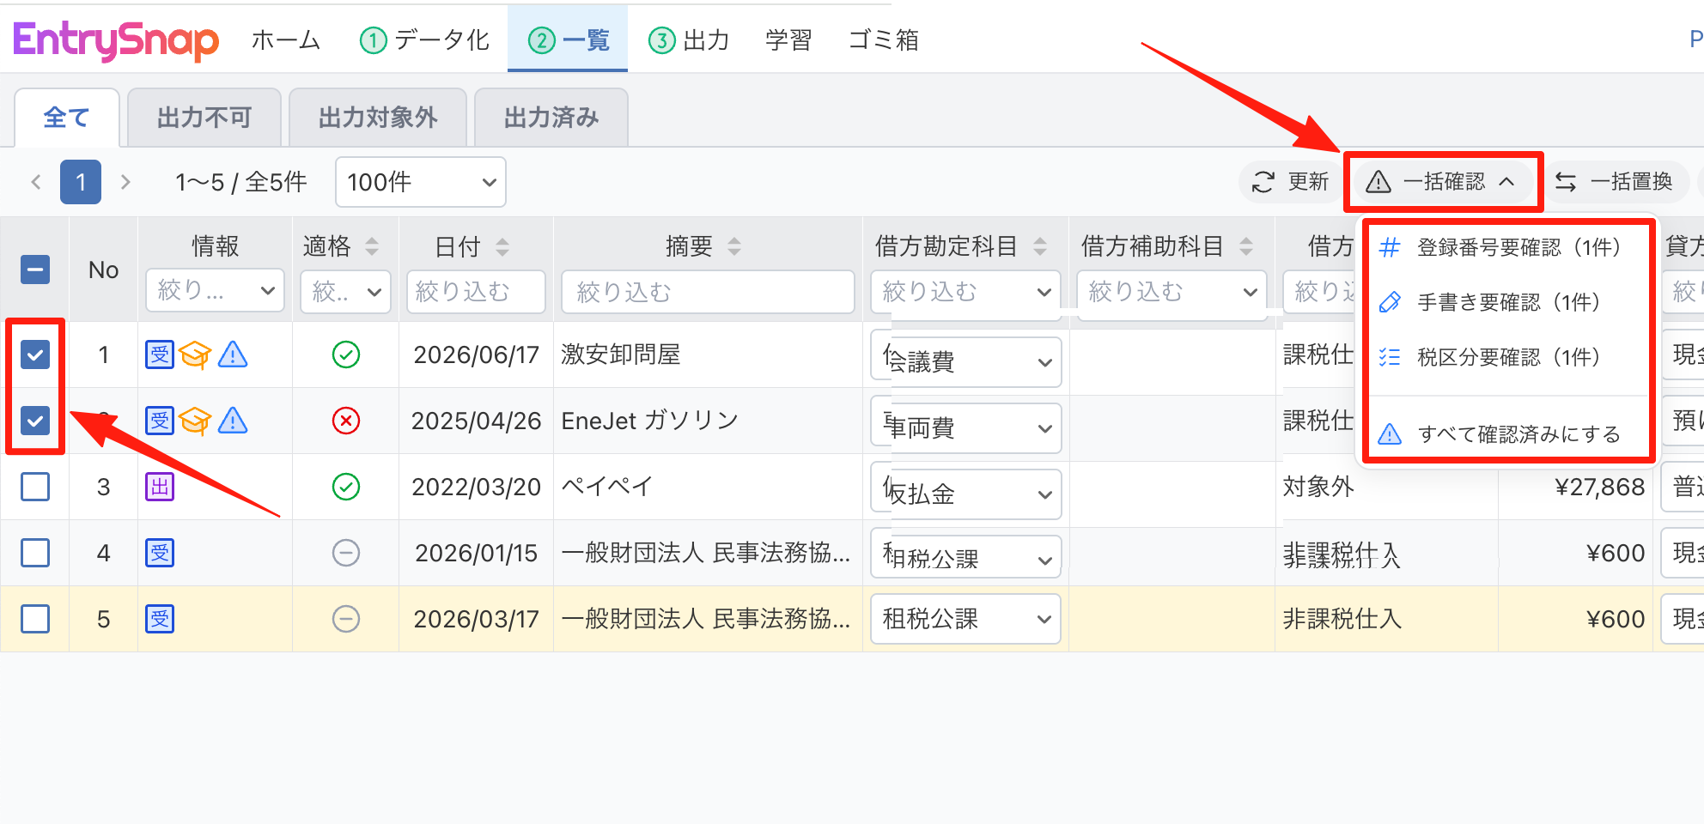Screen dimensions: 1704x824
Task: Check the checkbox for row 4
Action: (x=35, y=553)
